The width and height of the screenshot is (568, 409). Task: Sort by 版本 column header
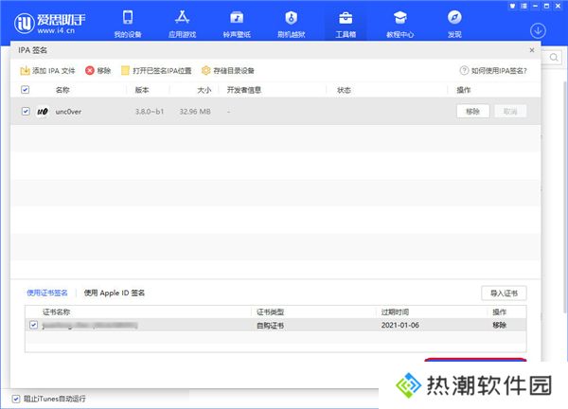142,90
